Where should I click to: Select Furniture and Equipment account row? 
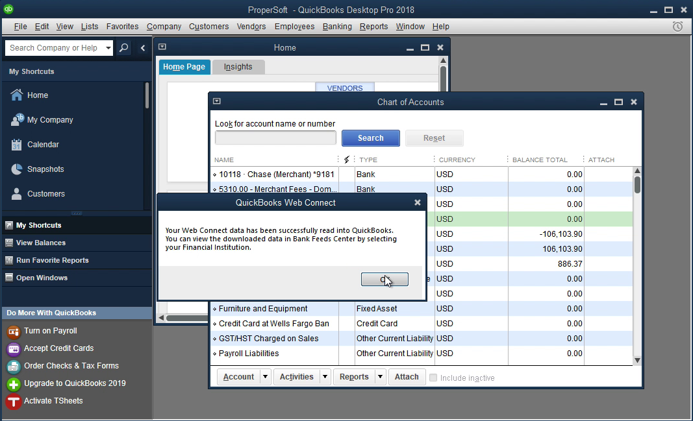pyautogui.click(x=422, y=309)
